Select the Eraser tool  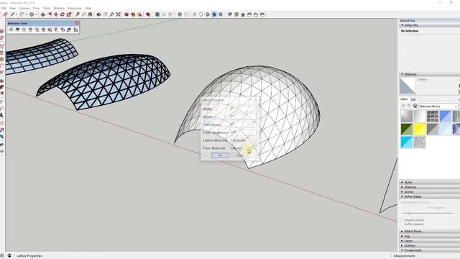coord(5,14)
